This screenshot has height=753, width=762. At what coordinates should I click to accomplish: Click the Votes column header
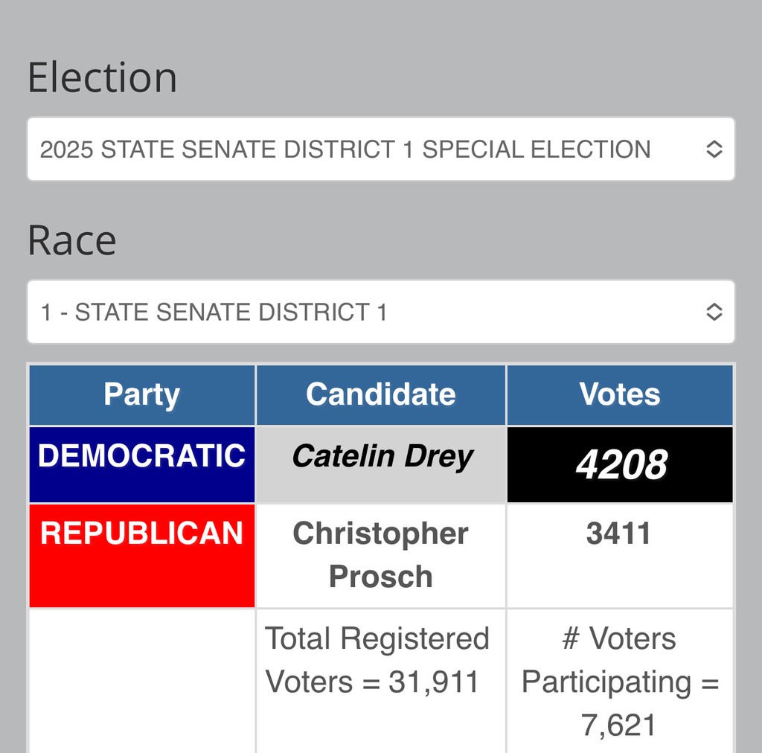[620, 395]
